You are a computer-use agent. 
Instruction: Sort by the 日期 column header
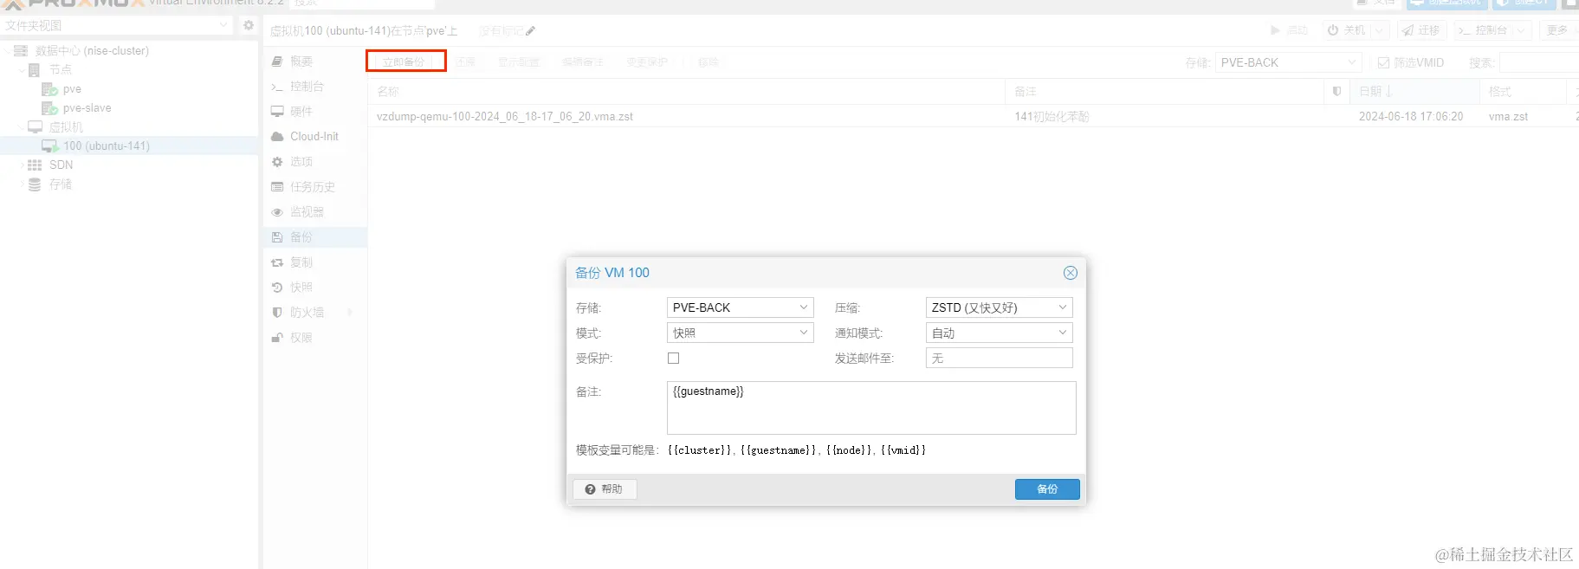[x=1414, y=92]
